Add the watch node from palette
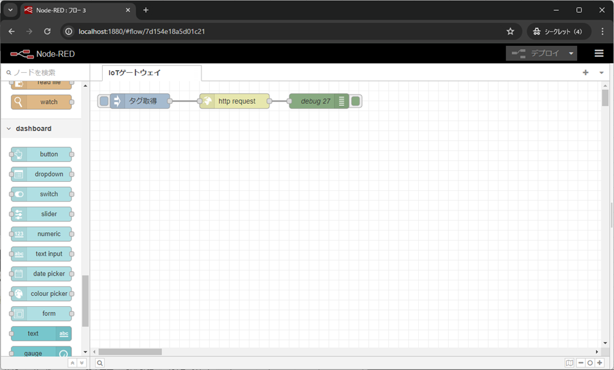The width and height of the screenshot is (614, 370). (x=41, y=102)
